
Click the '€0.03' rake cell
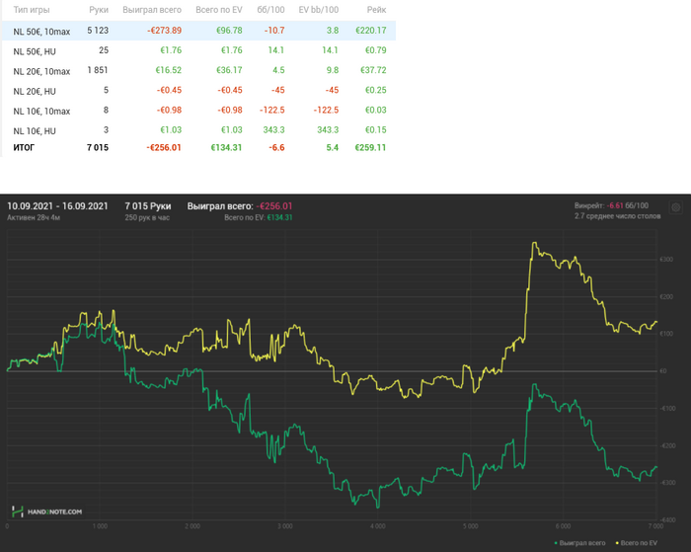pyautogui.click(x=375, y=110)
